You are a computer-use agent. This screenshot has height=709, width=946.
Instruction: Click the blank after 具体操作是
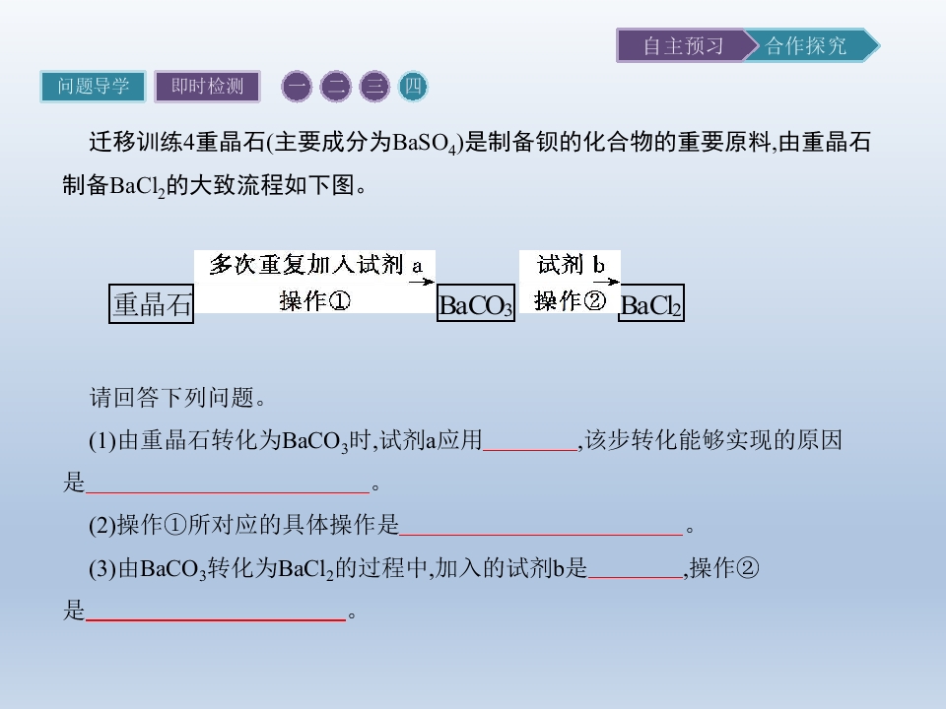[x=541, y=527]
